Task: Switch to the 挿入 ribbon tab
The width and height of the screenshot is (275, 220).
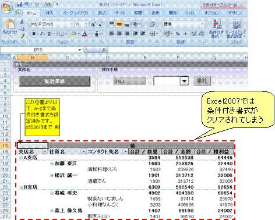Action: tap(50, 13)
